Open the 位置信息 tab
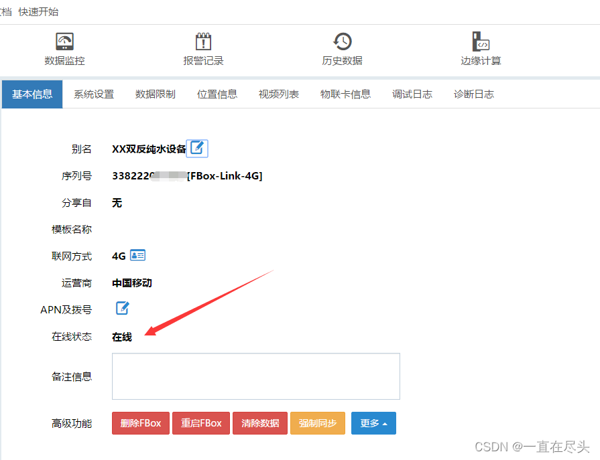This screenshot has height=460, width=600. tap(217, 94)
